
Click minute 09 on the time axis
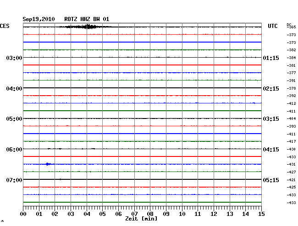click(166, 214)
